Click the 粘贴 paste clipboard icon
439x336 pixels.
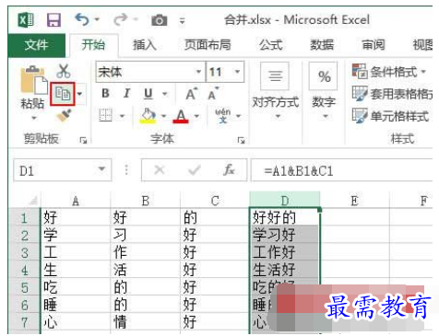[x=33, y=80]
